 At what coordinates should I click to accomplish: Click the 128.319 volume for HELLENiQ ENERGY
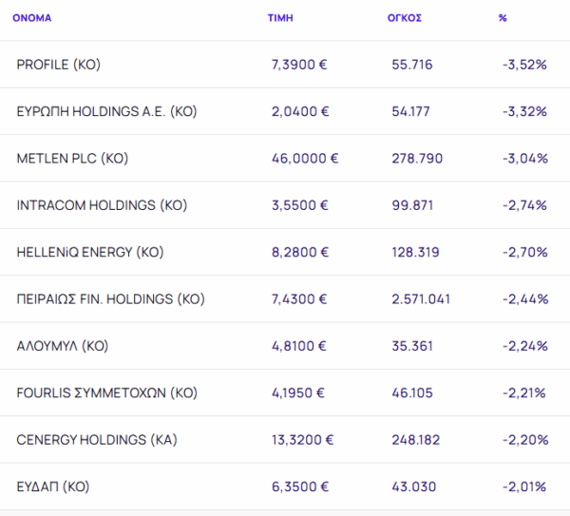pos(415,252)
